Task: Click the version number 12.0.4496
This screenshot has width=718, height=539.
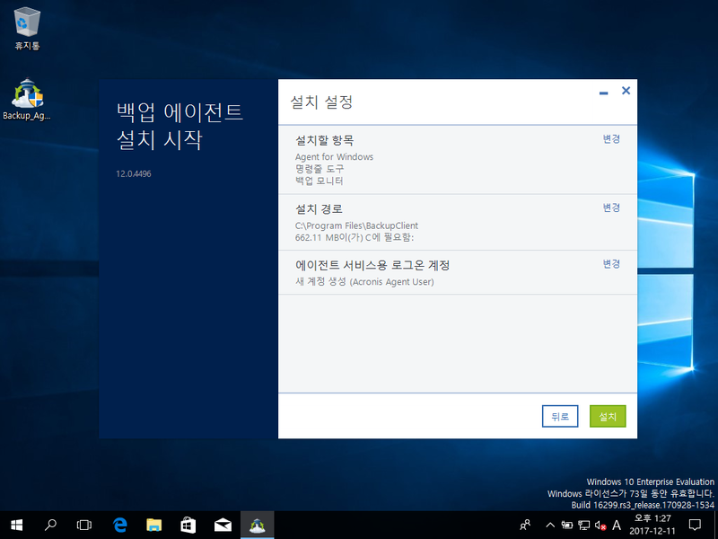Action: tap(133, 173)
